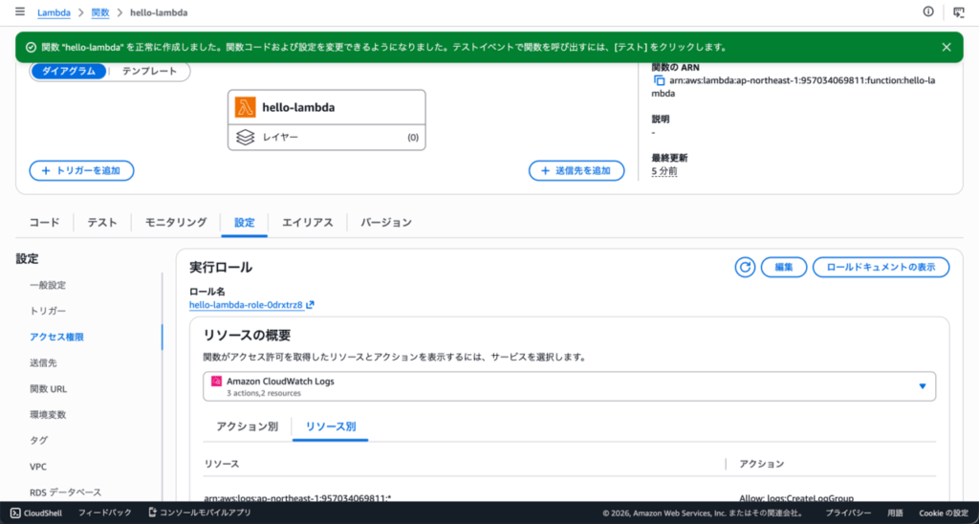This screenshot has width=979, height=524.
Task: Click the hello-lambda function box title
Action: 298,107
